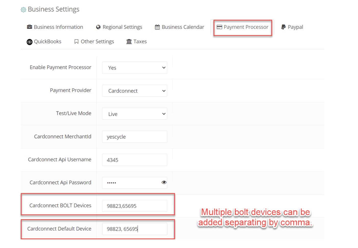Click the Cardconnect Default Device field
Screen dimensions: 358x248
tap(135, 229)
